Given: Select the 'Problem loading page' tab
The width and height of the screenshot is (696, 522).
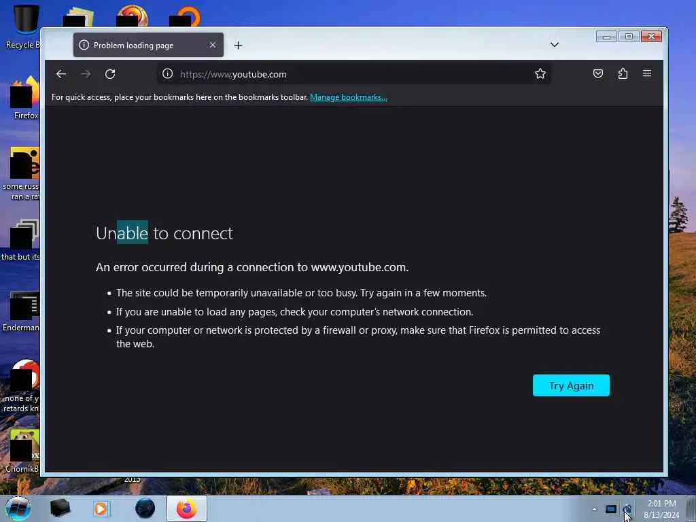Looking at the screenshot, I should (148, 45).
